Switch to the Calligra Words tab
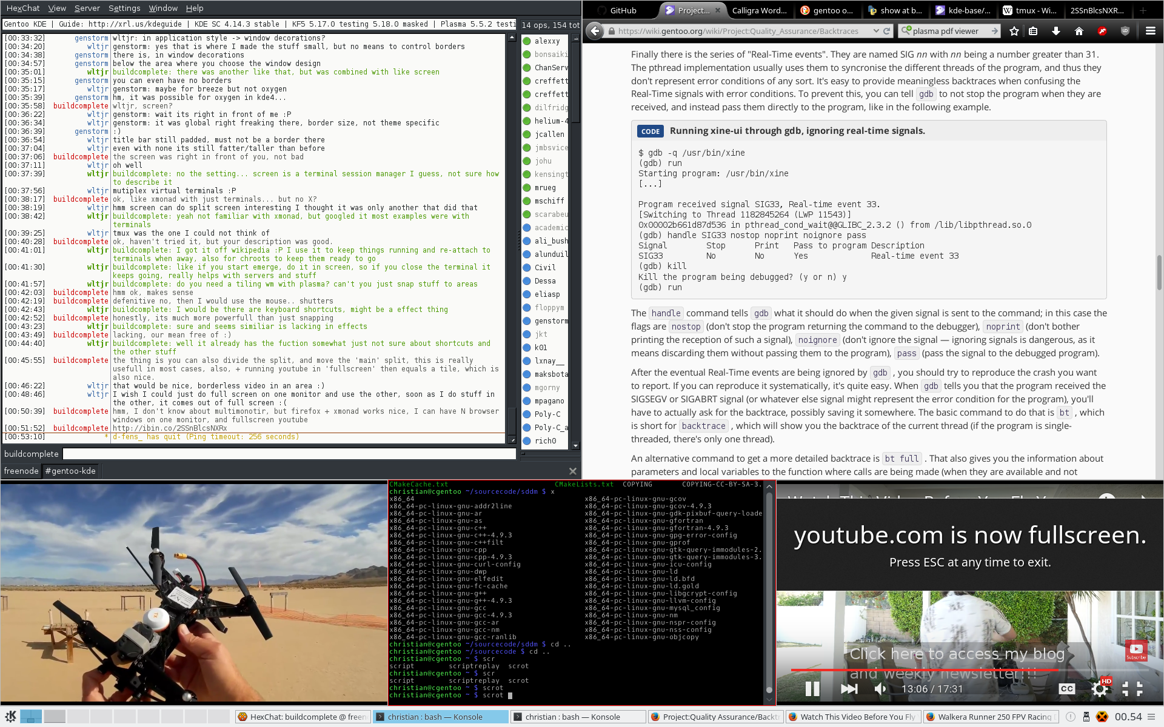 pos(759,10)
